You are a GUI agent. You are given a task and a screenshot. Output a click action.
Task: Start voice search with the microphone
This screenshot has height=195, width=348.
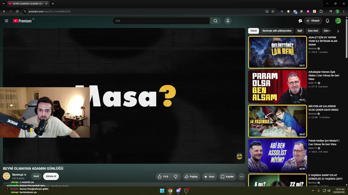pos(228,21)
